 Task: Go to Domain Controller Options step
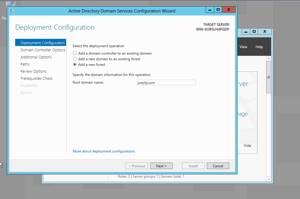click(x=43, y=50)
